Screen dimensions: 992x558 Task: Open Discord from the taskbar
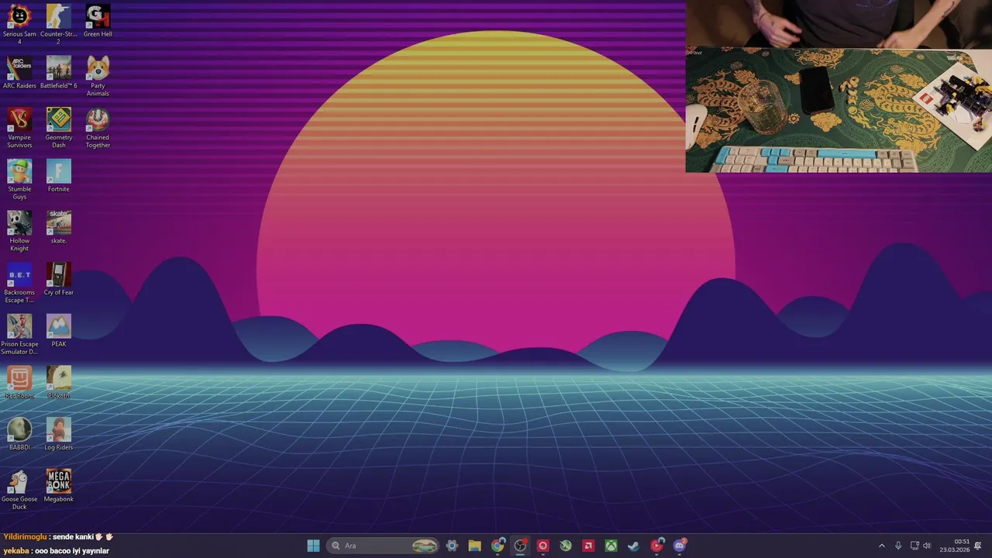[x=680, y=546]
